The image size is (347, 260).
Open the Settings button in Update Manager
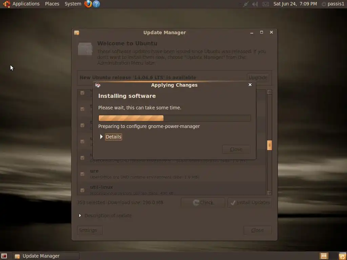click(x=89, y=230)
